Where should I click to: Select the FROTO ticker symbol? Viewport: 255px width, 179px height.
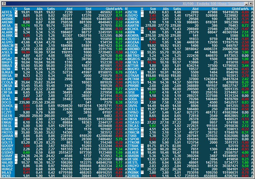tap(7, 132)
